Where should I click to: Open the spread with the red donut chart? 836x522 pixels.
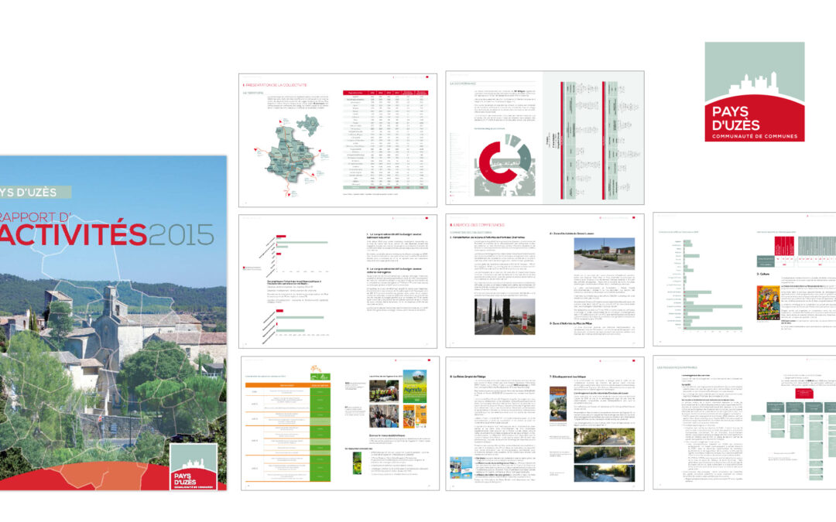pyautogui.click(x=545, y=138)
